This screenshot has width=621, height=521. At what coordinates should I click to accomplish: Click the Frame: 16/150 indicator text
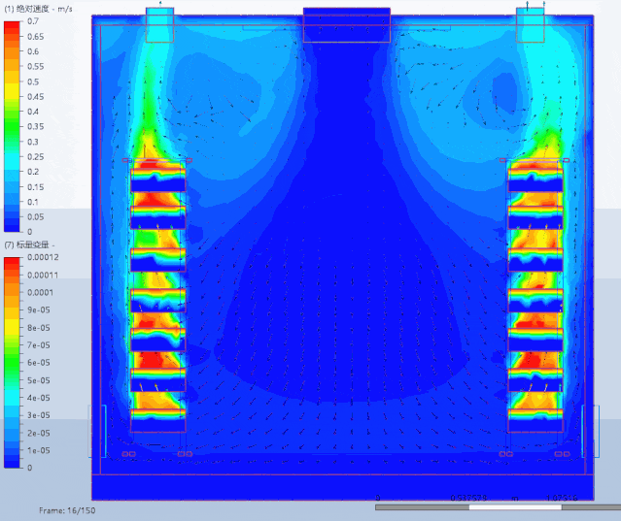67,509
